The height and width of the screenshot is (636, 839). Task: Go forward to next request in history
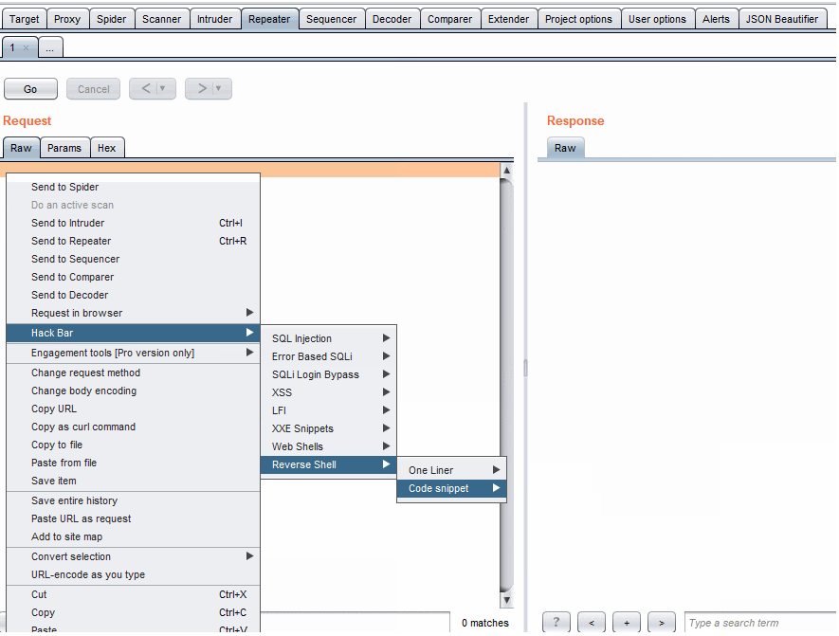[x=202, y=89]
